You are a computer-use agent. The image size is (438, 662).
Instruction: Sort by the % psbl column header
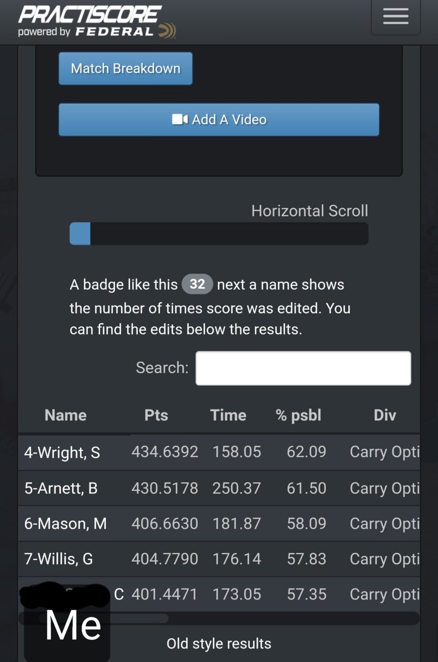click(298, 415)
